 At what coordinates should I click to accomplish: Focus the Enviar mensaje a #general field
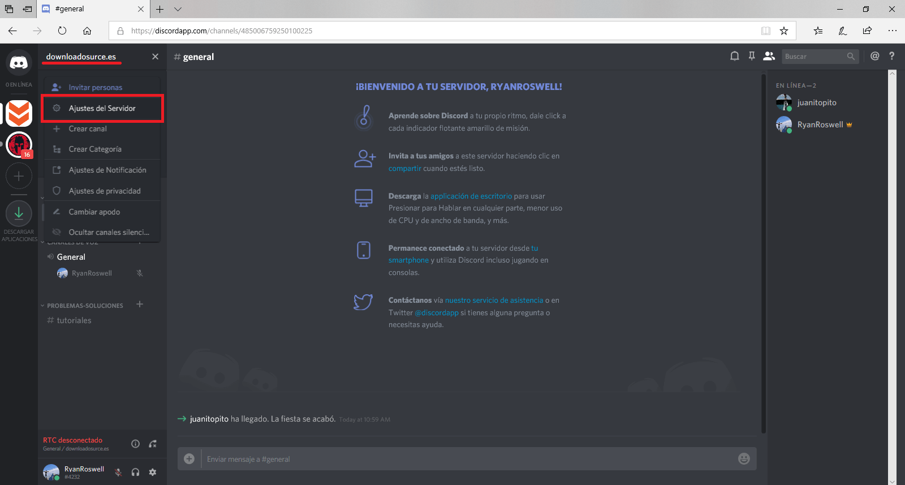(468, 459)
